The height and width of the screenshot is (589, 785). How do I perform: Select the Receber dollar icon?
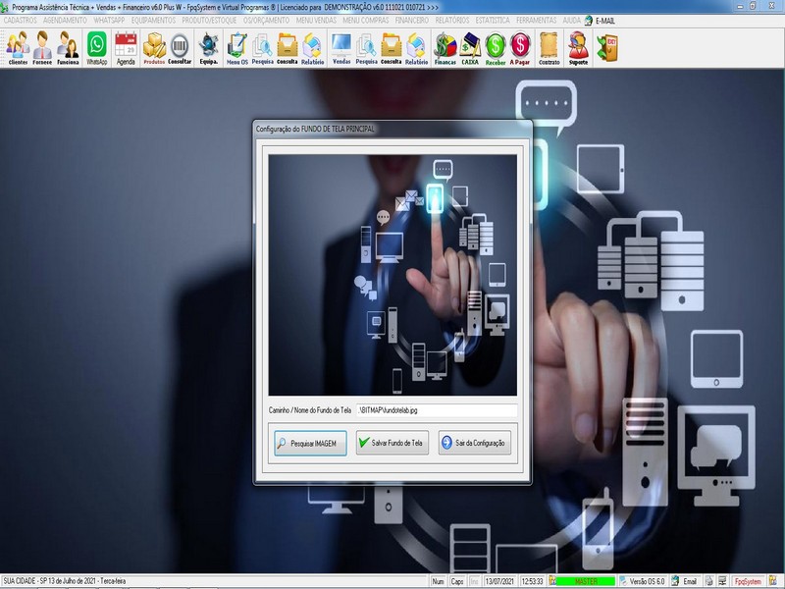494,47
